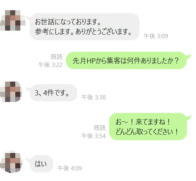
Task: Click the どんどん取ってください line of text
Action: tap(147, 131)
